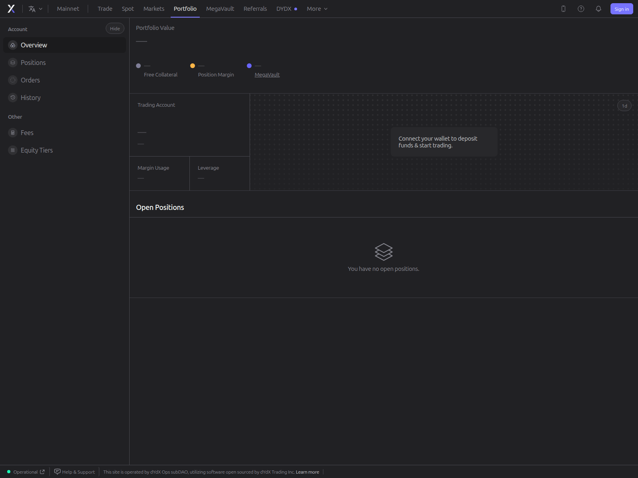
Task: Select Orders in the sidebar
Action: (65, 80)
